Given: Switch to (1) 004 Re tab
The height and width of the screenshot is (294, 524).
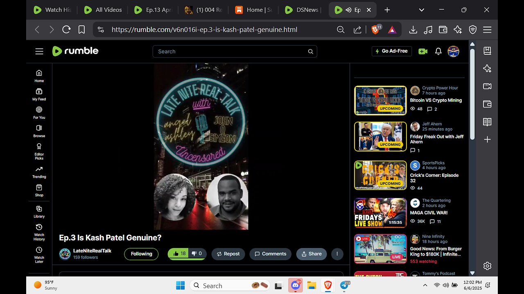Looking at the screenshot, I should tap(203, 10).
